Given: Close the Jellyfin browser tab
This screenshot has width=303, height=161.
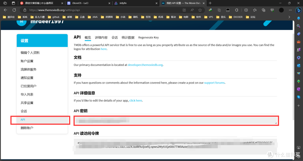Looking at the screenshot, I should 157,3.
